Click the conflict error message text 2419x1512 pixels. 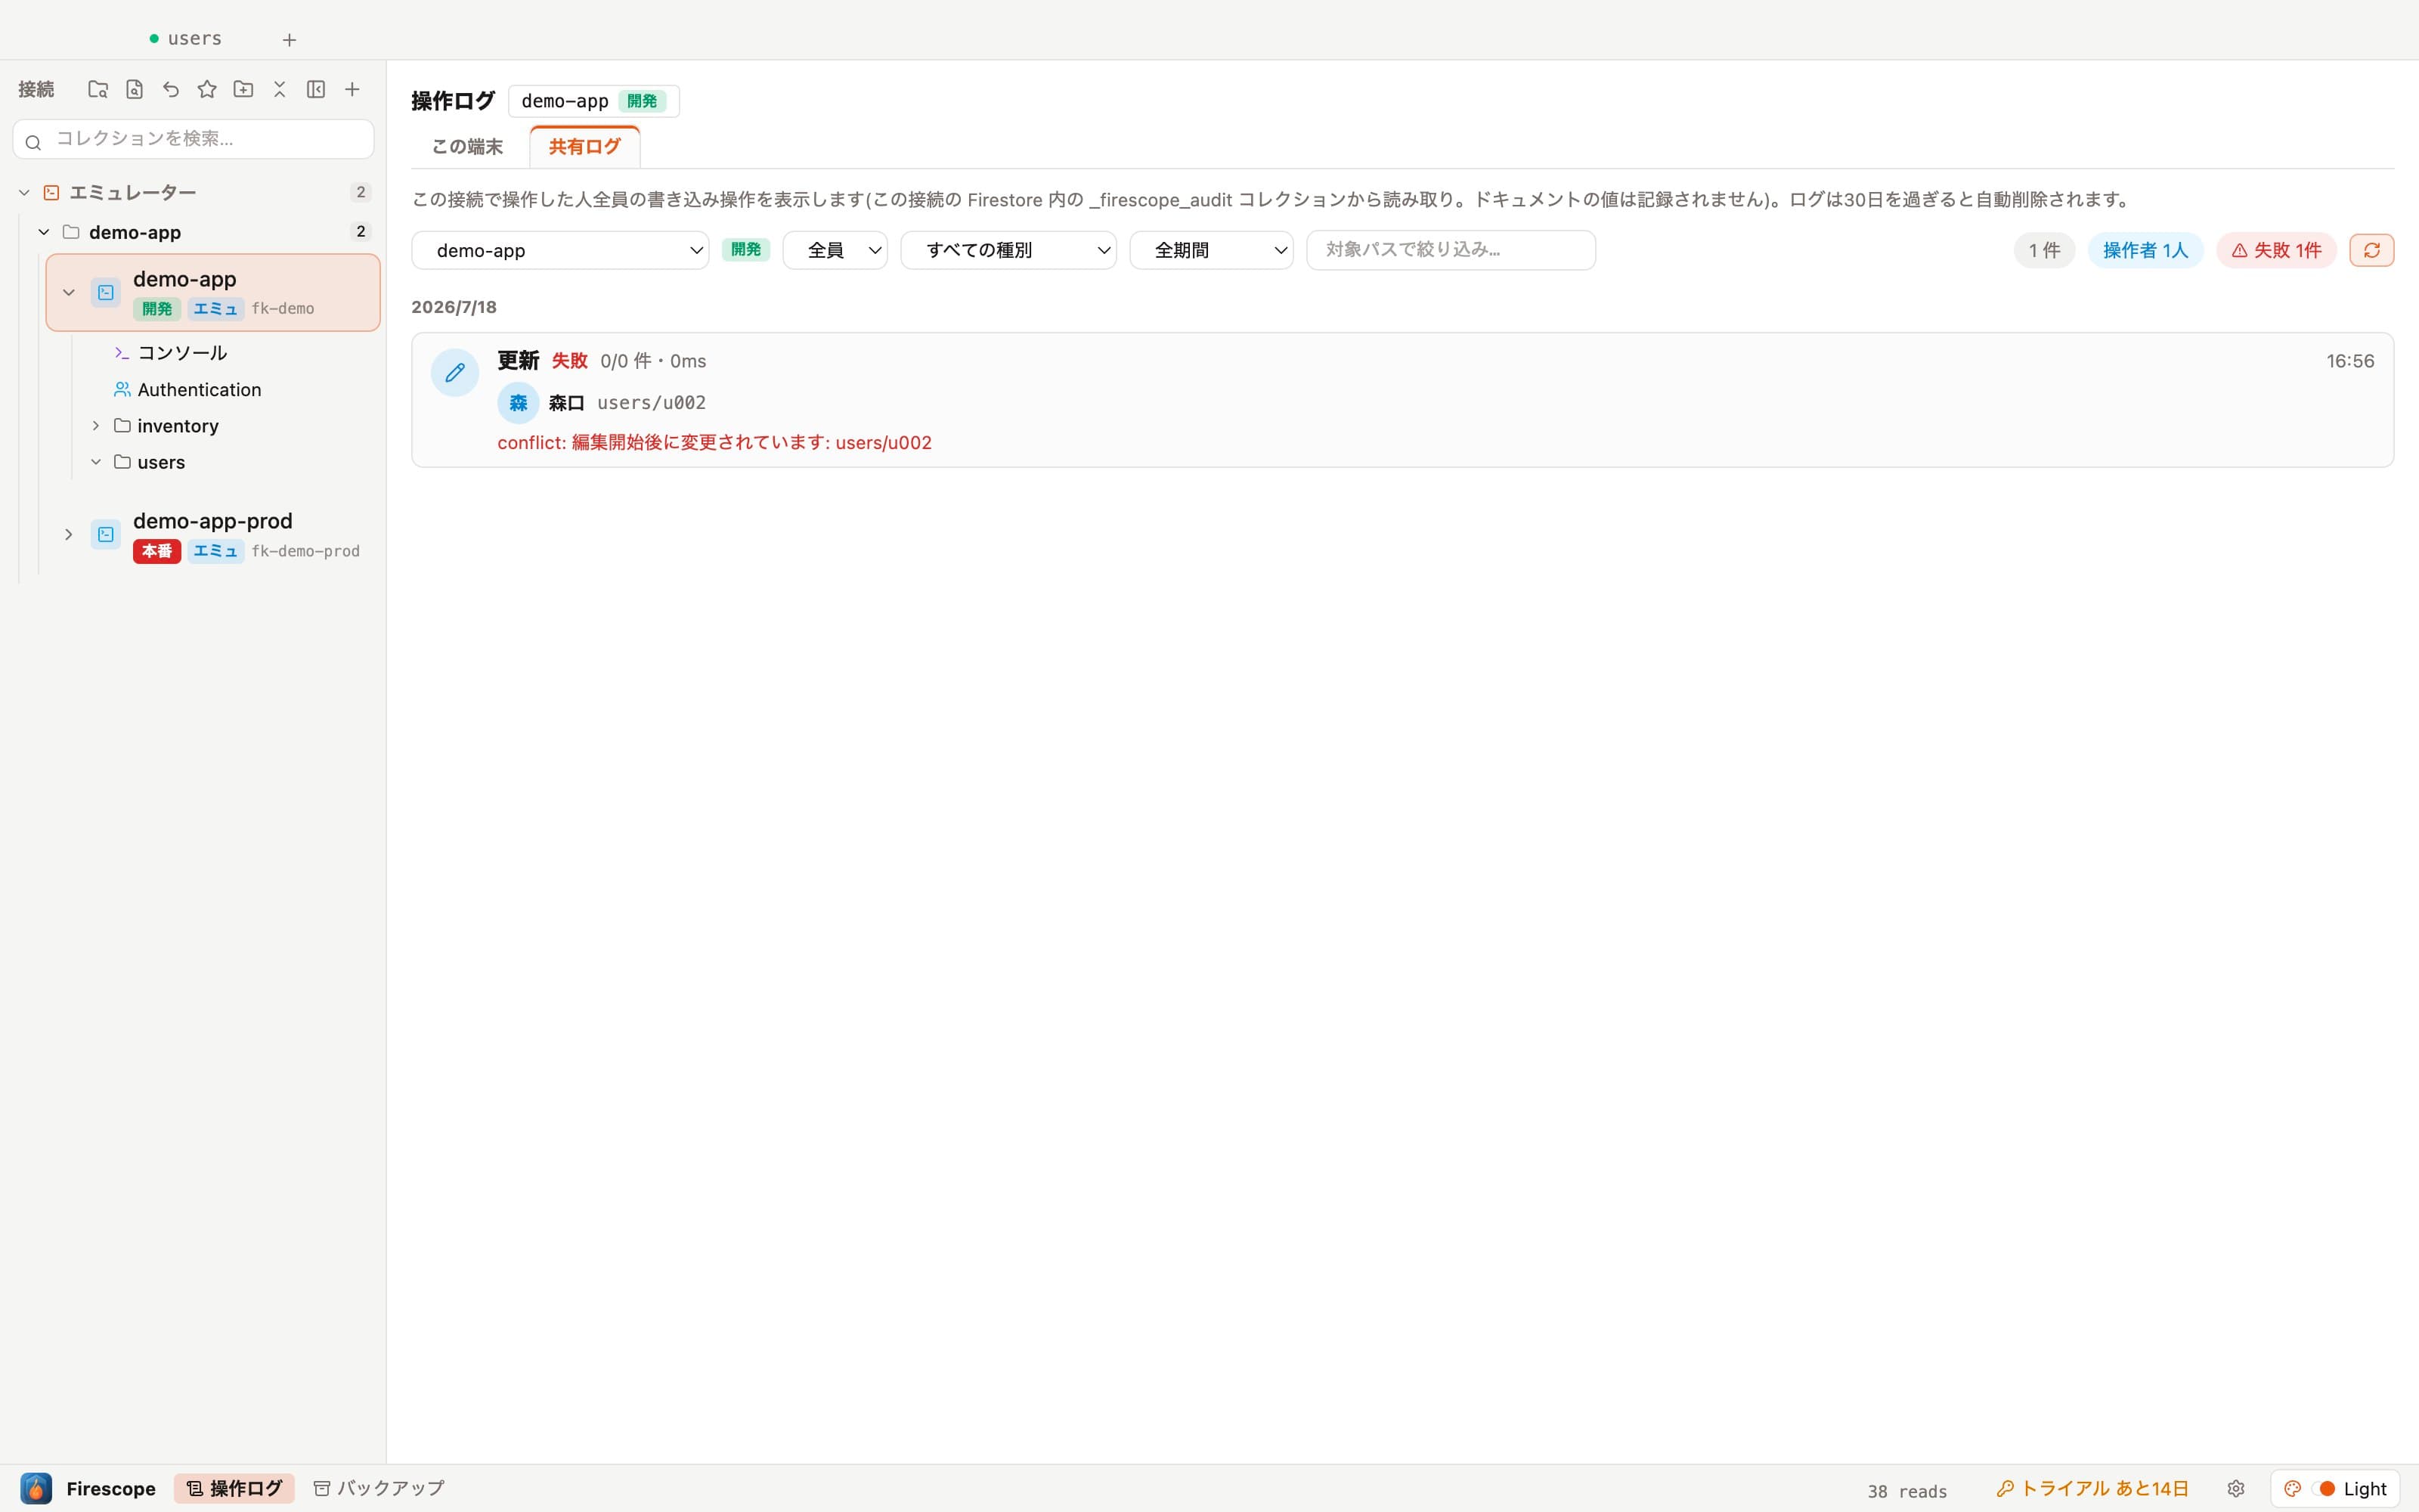714,443
